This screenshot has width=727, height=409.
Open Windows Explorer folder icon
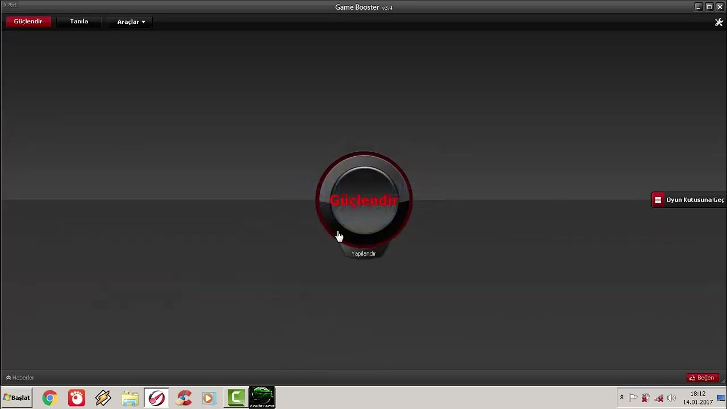(x=130, y=398)
